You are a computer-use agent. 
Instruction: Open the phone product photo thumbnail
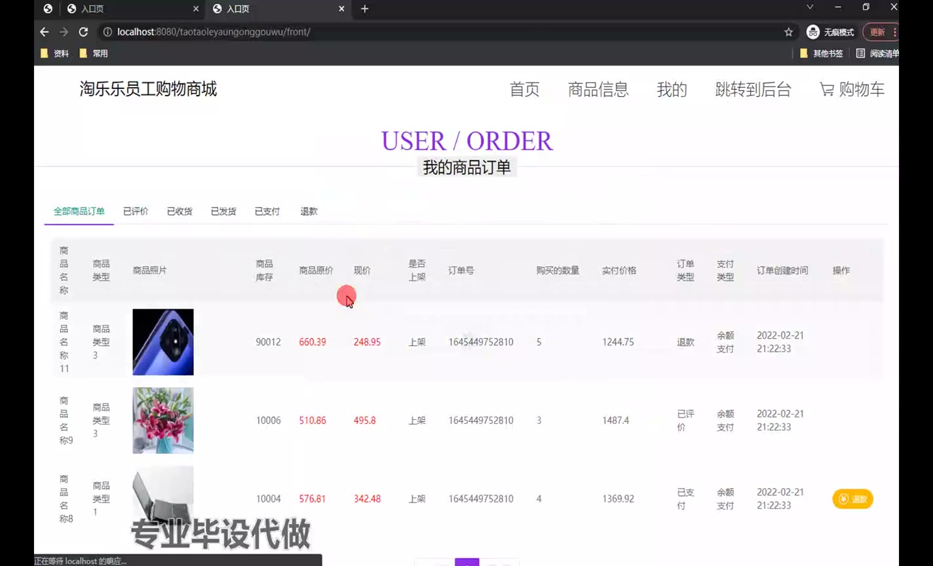coord(163,342)
